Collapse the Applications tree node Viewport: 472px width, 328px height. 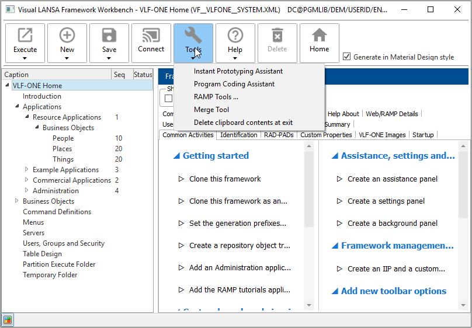tap(17, 106)
